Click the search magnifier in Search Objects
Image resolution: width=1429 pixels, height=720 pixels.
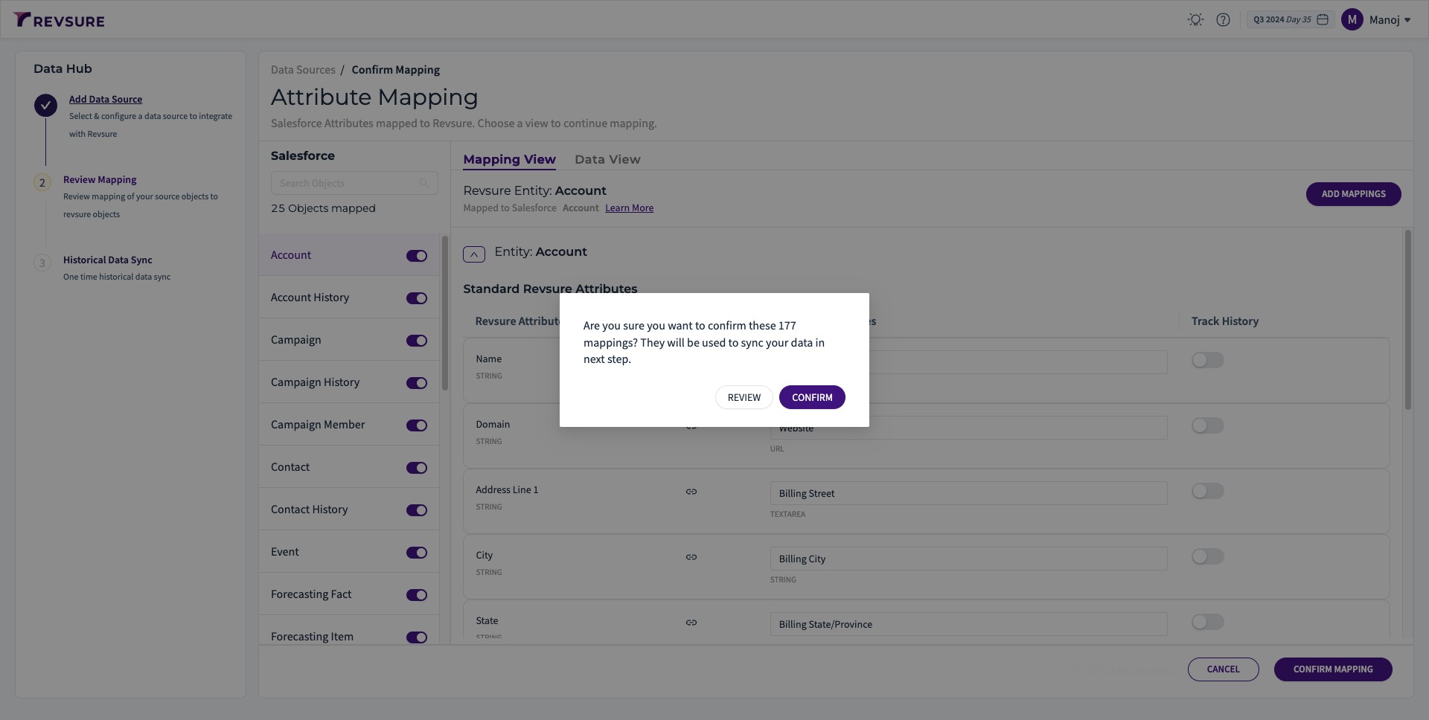(x=423, y=183)
